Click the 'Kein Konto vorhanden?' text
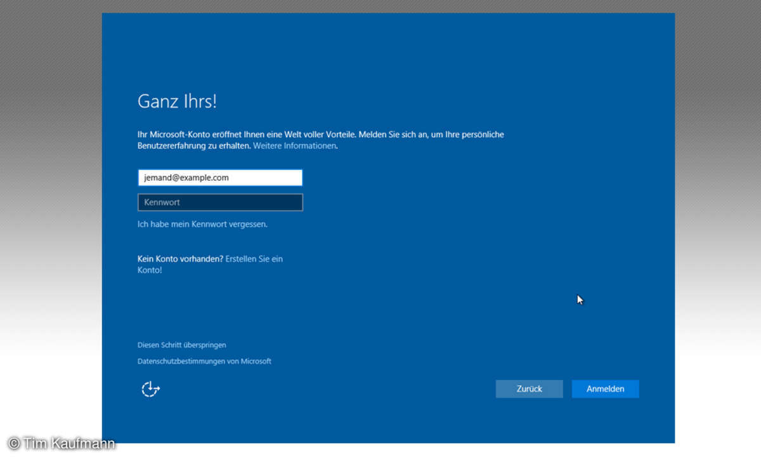Viewport: 761px width, 457px height. click(x=180, y=259)
